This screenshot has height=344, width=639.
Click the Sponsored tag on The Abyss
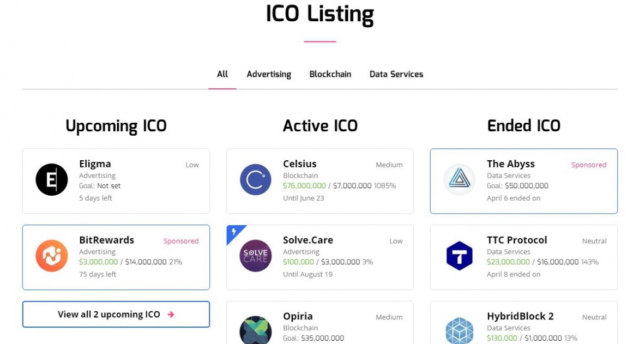click(589, 165)
